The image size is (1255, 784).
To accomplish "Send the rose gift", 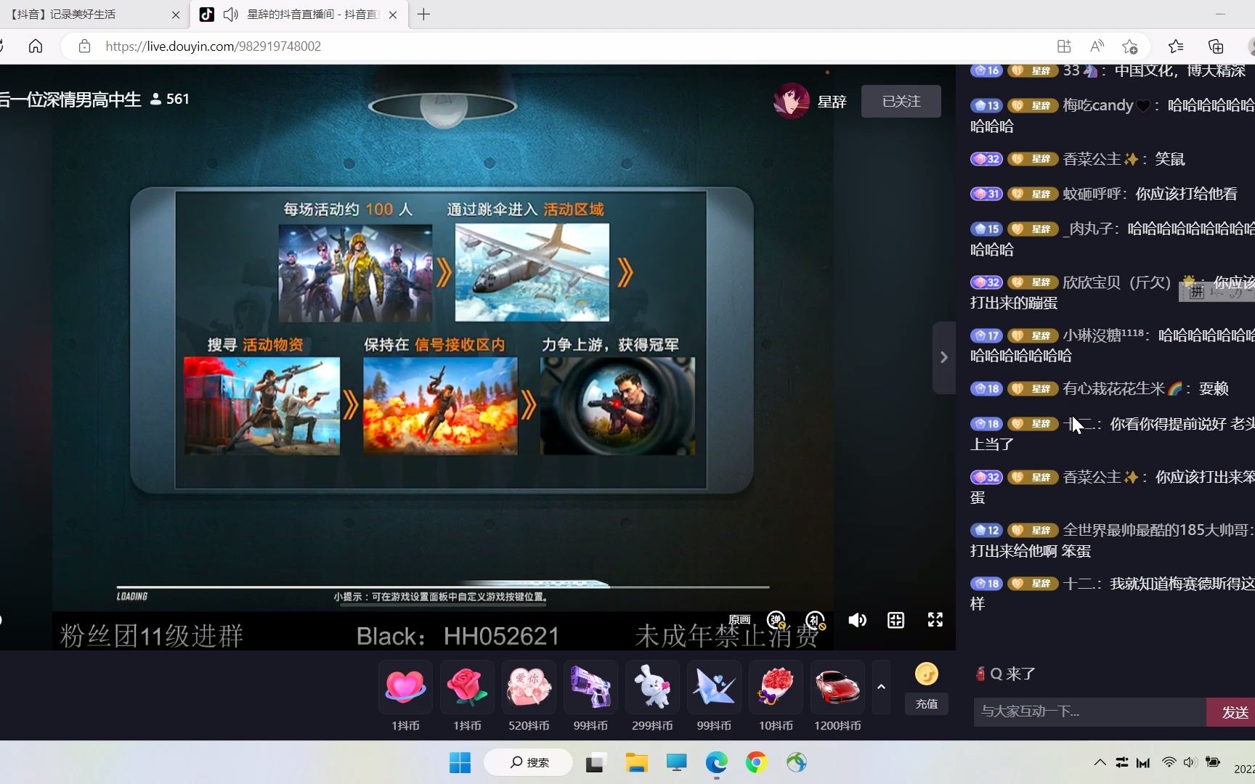I will 467,687.
